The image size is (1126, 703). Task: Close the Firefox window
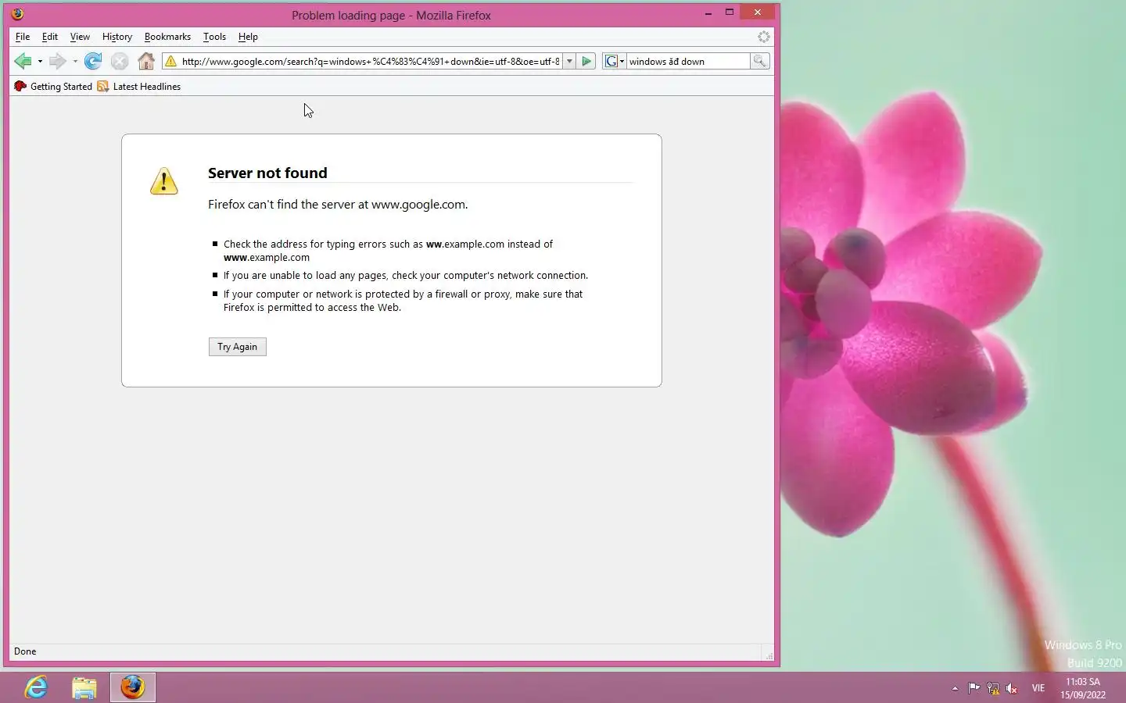757,12
